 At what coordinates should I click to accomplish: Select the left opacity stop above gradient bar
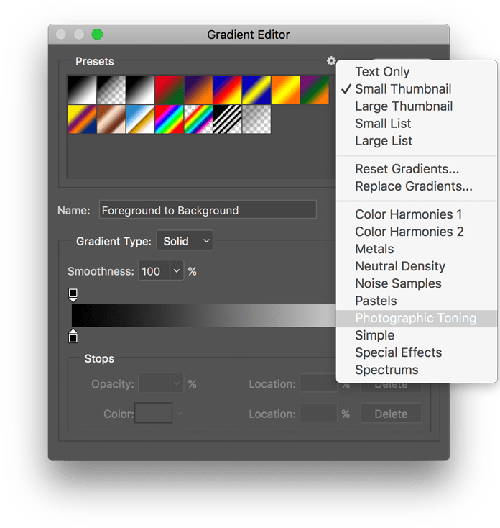(x=73, y=295)
